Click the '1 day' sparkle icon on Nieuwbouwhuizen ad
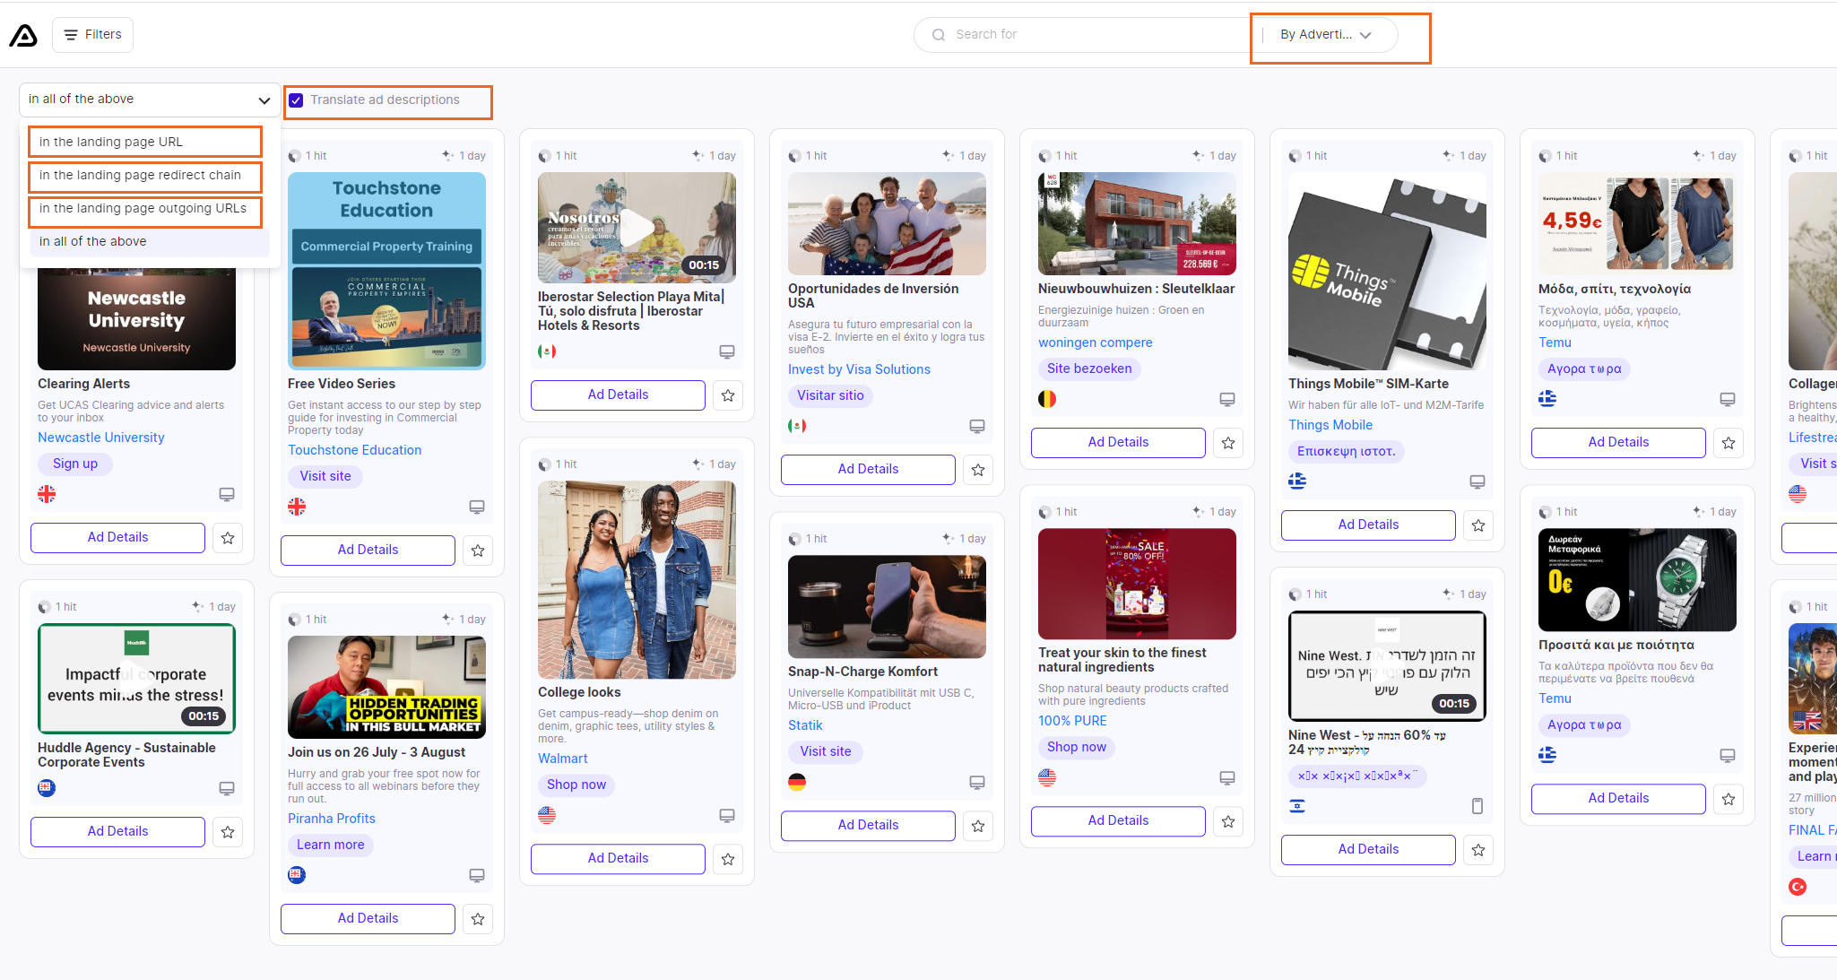 click(1199, 155)
